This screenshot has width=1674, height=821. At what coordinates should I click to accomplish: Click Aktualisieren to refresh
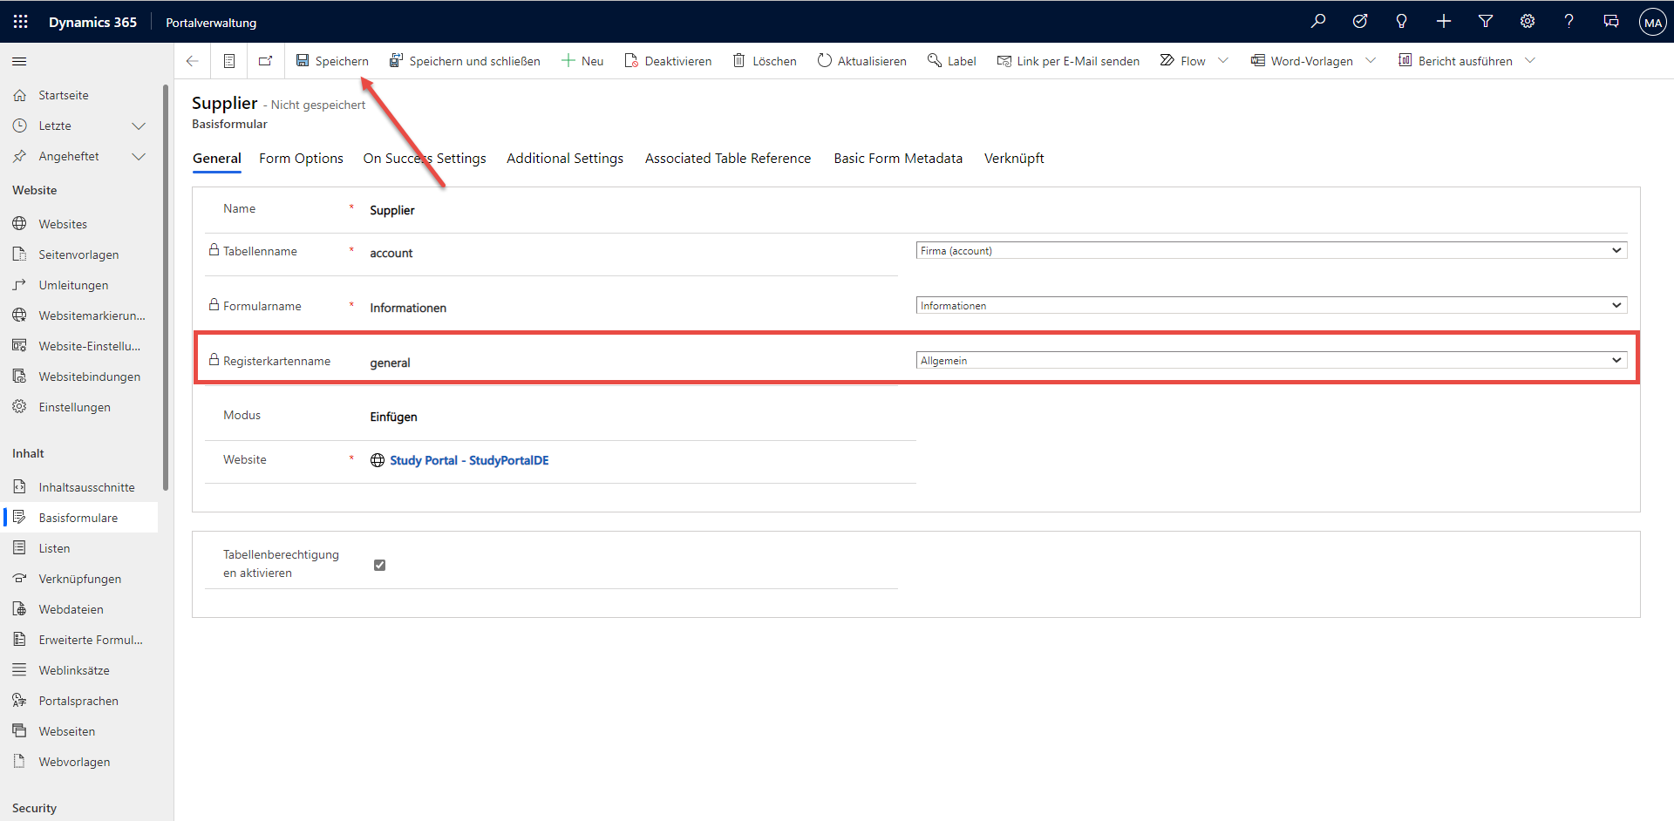click(862, 61)
